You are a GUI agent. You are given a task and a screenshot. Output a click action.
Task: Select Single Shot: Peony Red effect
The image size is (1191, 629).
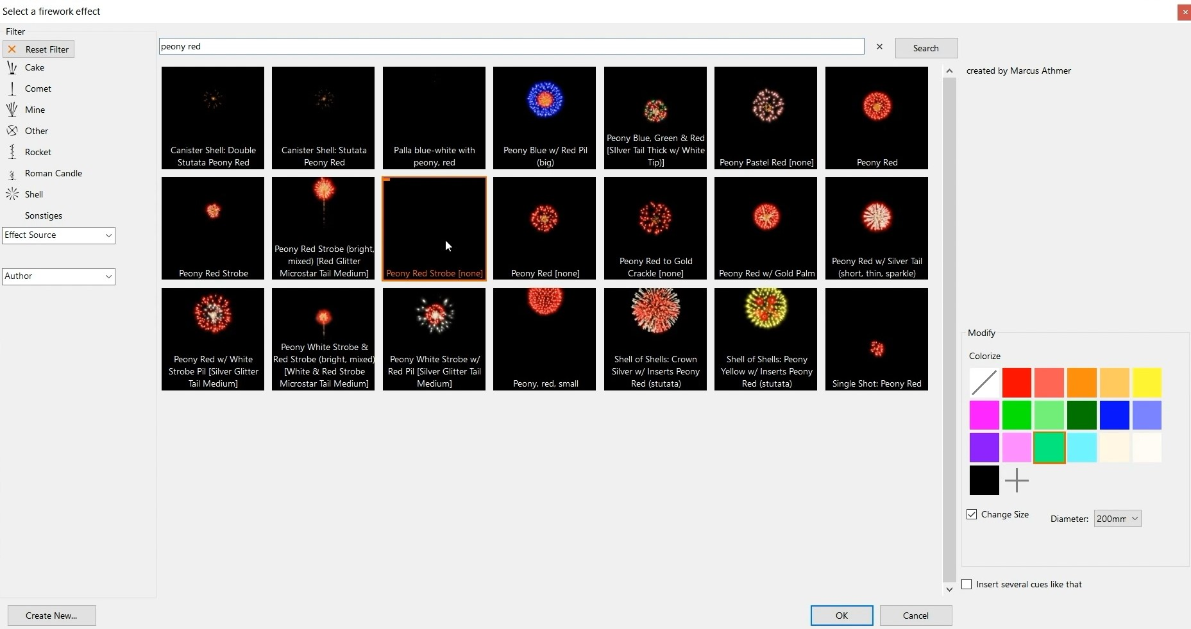pos(877,339)
